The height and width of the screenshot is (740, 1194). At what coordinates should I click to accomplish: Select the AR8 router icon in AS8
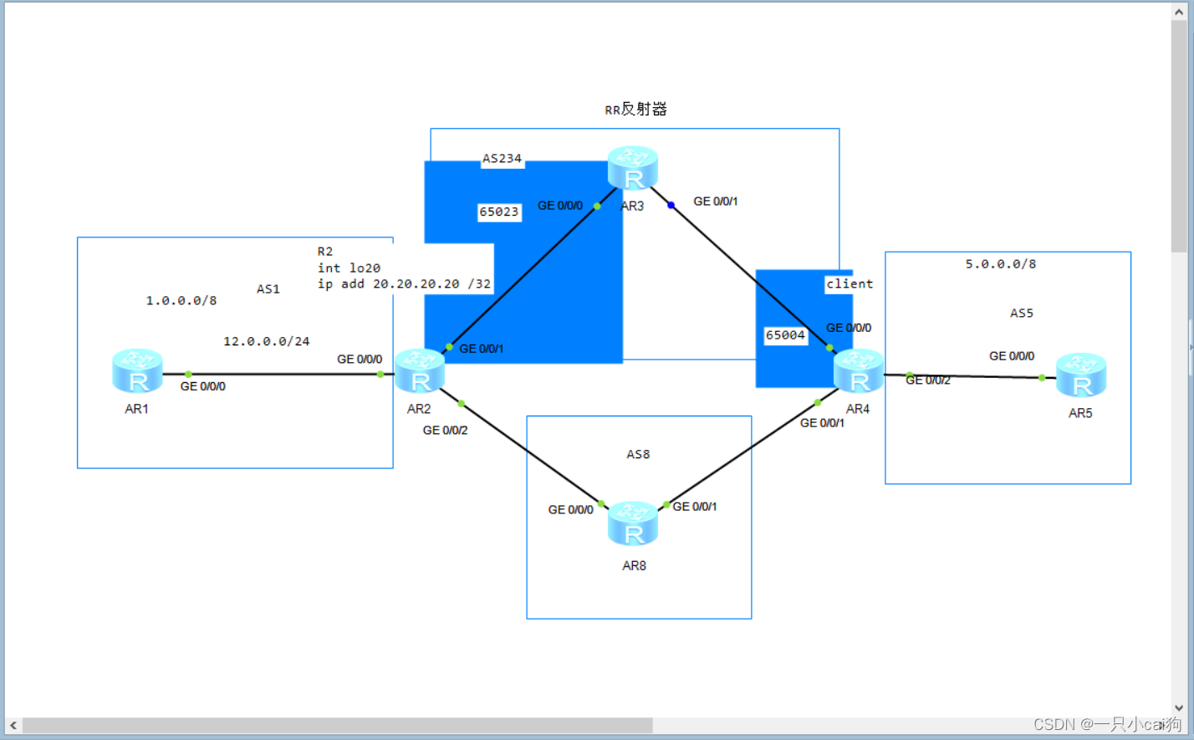click(632, 525)
